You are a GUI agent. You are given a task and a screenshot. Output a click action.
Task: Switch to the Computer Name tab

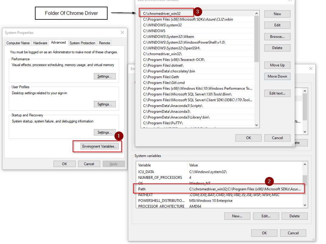click(x=18, y=43)
